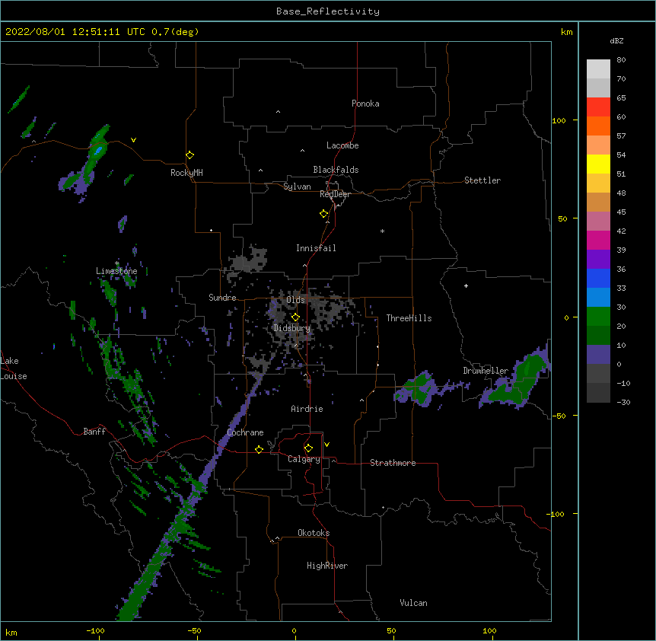The width and height of the screenshot is (656, 641).
Task: Click the km unit label at bottom left
Action: pyautogui.click(x=11, y=632)
